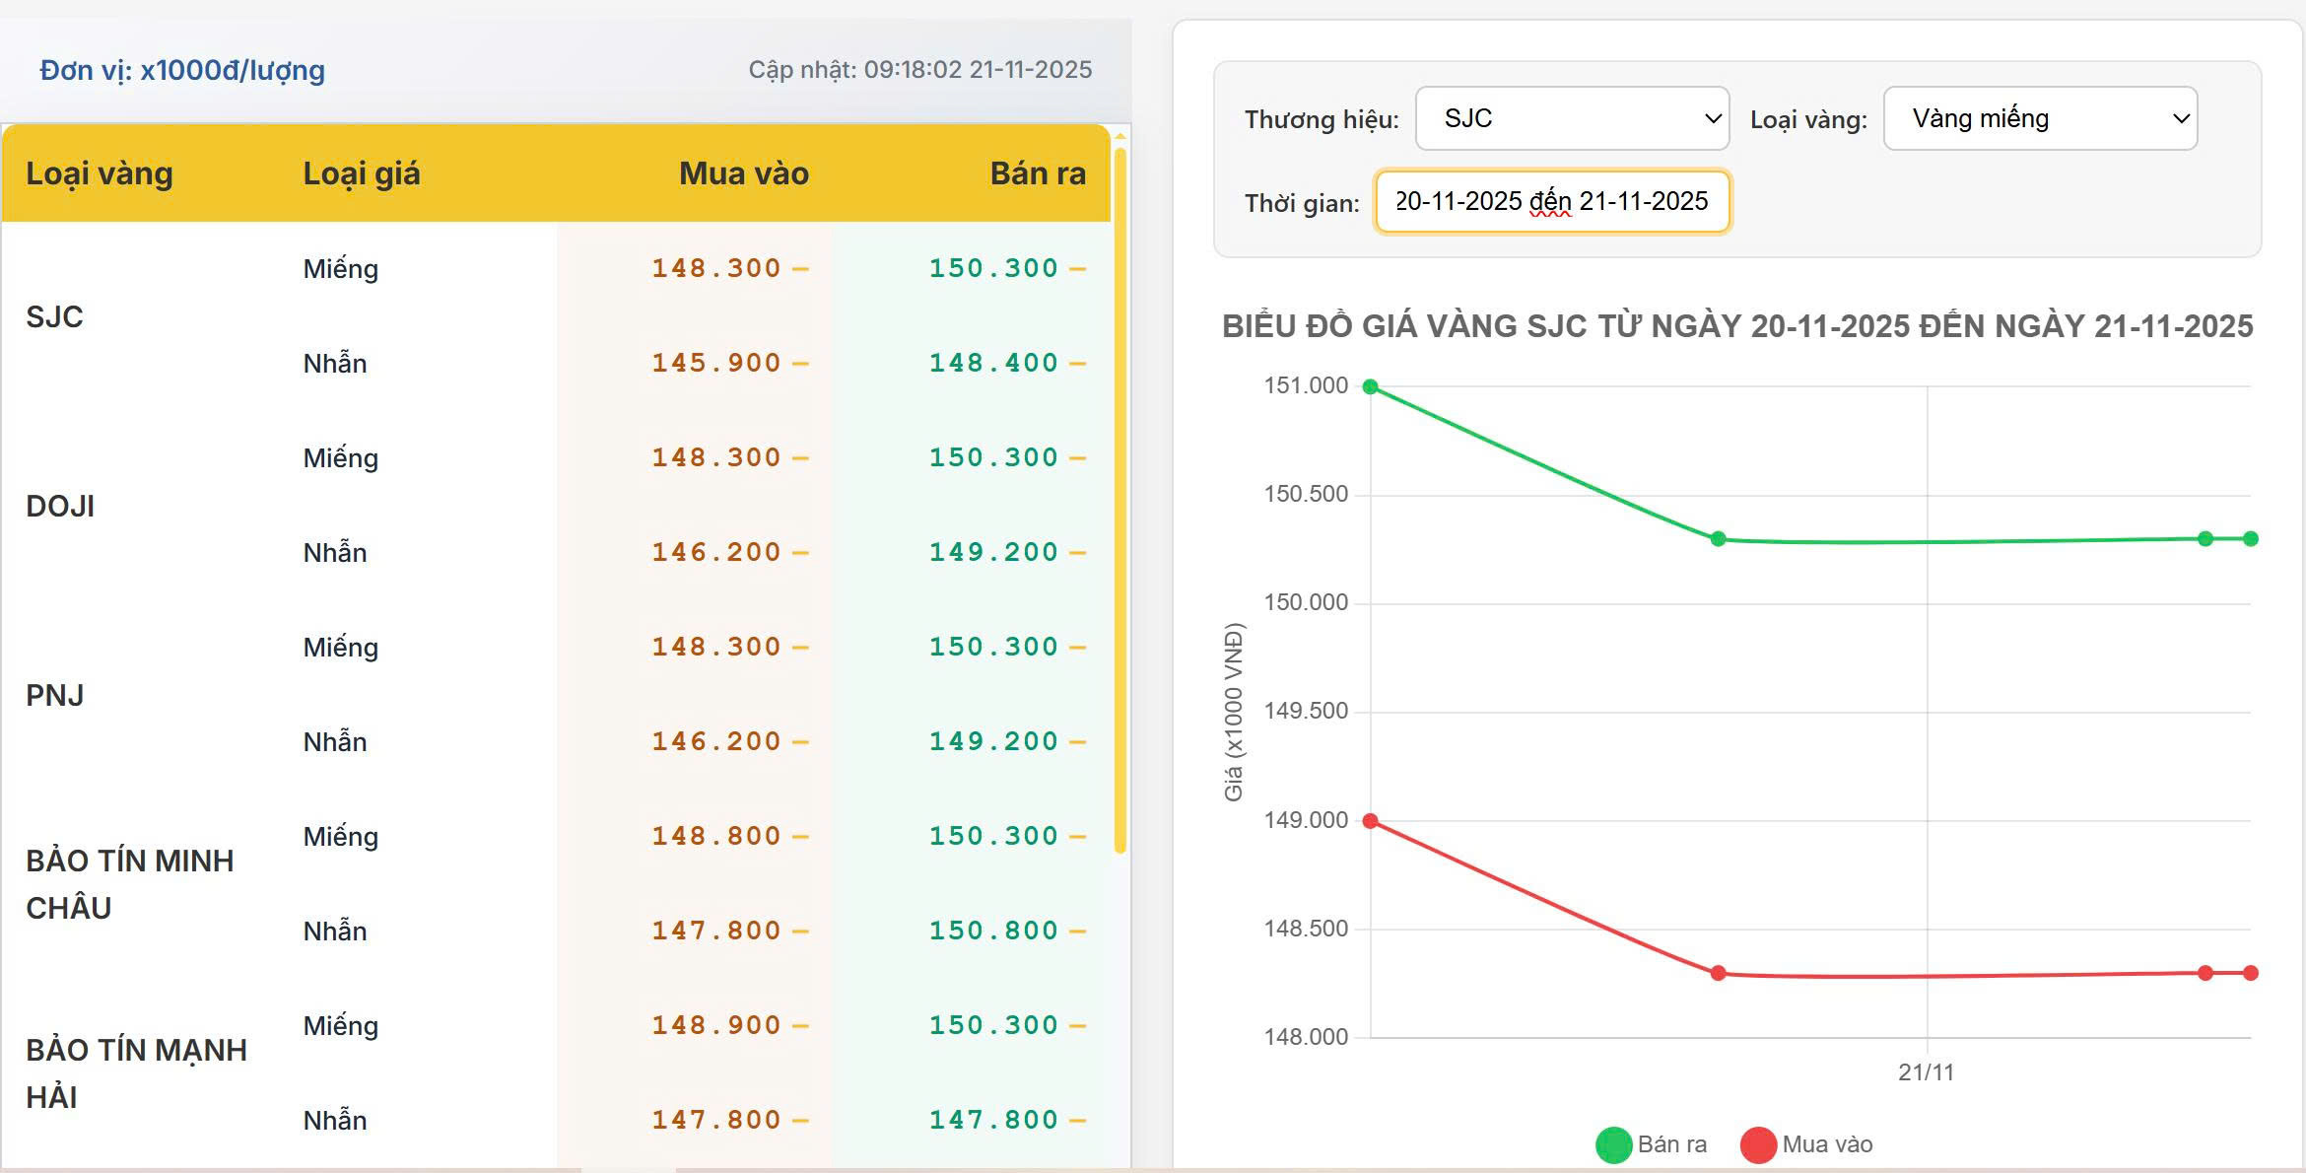Click the Loại giá column header
The height and width of the screenshot is (1173, 2306).
[362, 173]
